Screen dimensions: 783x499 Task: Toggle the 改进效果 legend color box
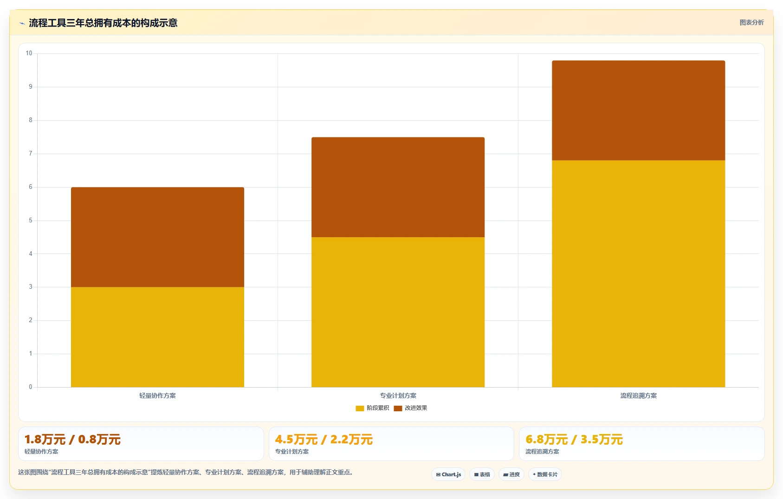tap(398, 408)
